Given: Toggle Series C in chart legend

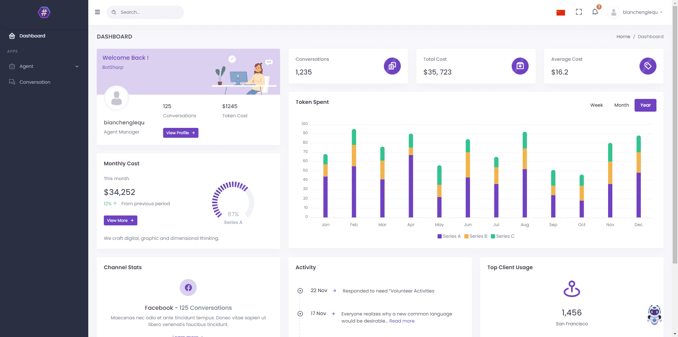Looking at the screenshot, I should [x=502, y=236].
